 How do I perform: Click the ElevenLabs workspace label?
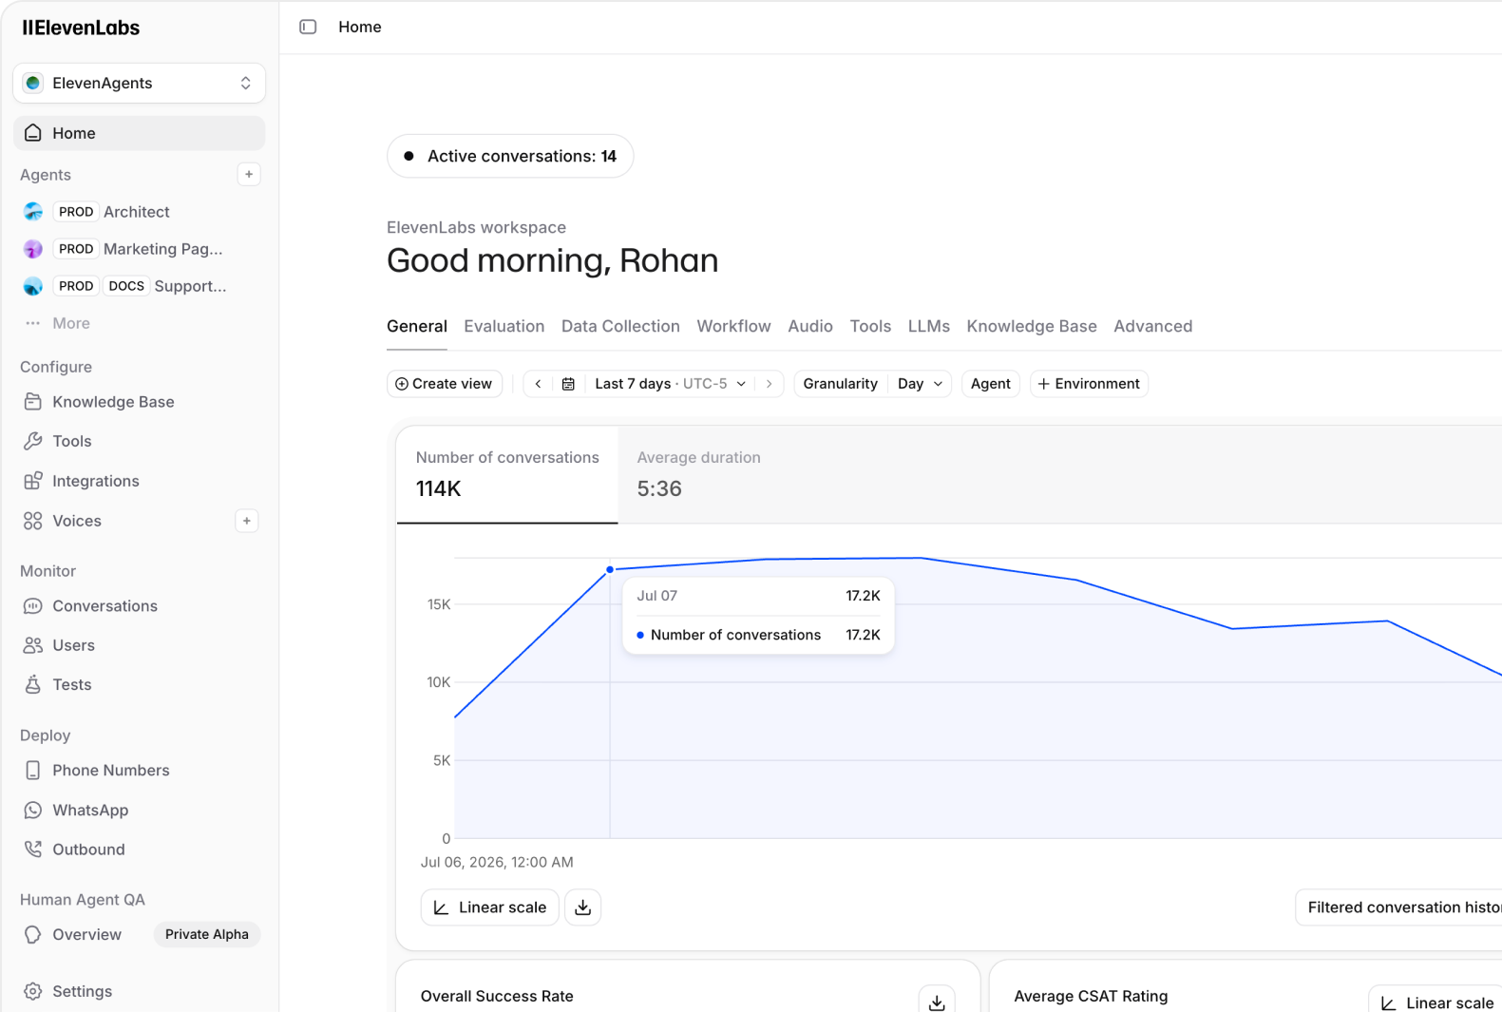coord(476,227)
